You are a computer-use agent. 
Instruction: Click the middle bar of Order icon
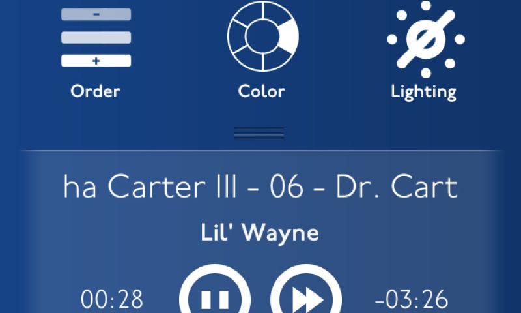[96, 38]
